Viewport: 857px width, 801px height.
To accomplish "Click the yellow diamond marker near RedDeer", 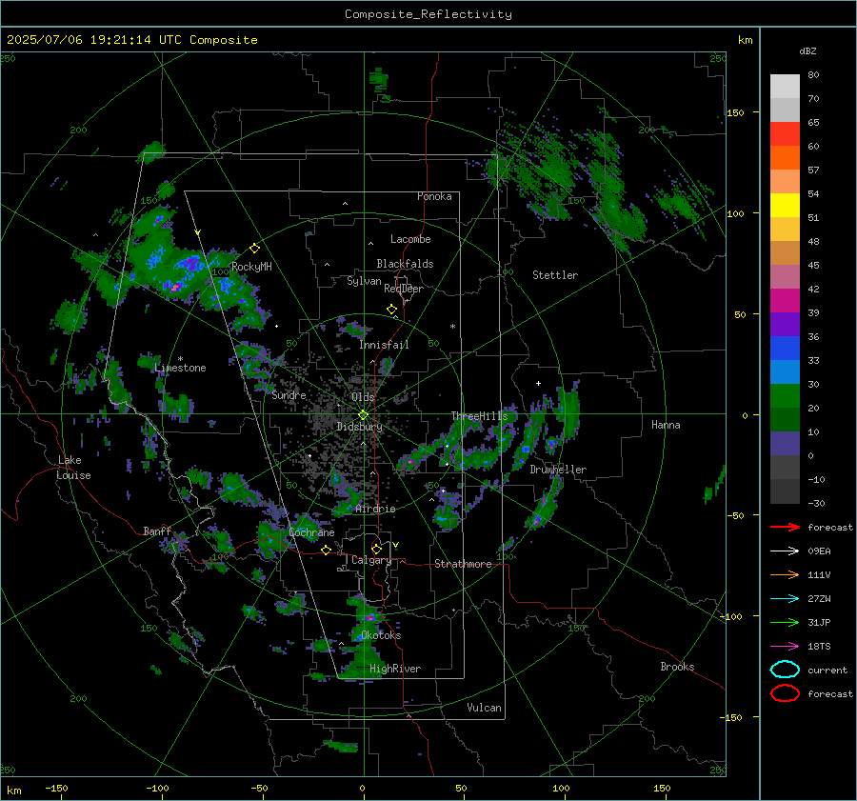I will click(391, 310).
